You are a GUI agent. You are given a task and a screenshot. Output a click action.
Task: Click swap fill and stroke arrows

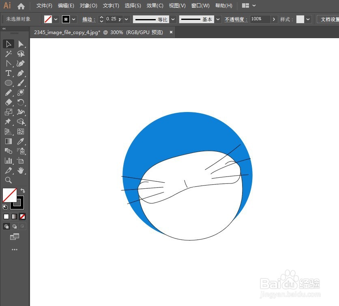tap(23, 190)
